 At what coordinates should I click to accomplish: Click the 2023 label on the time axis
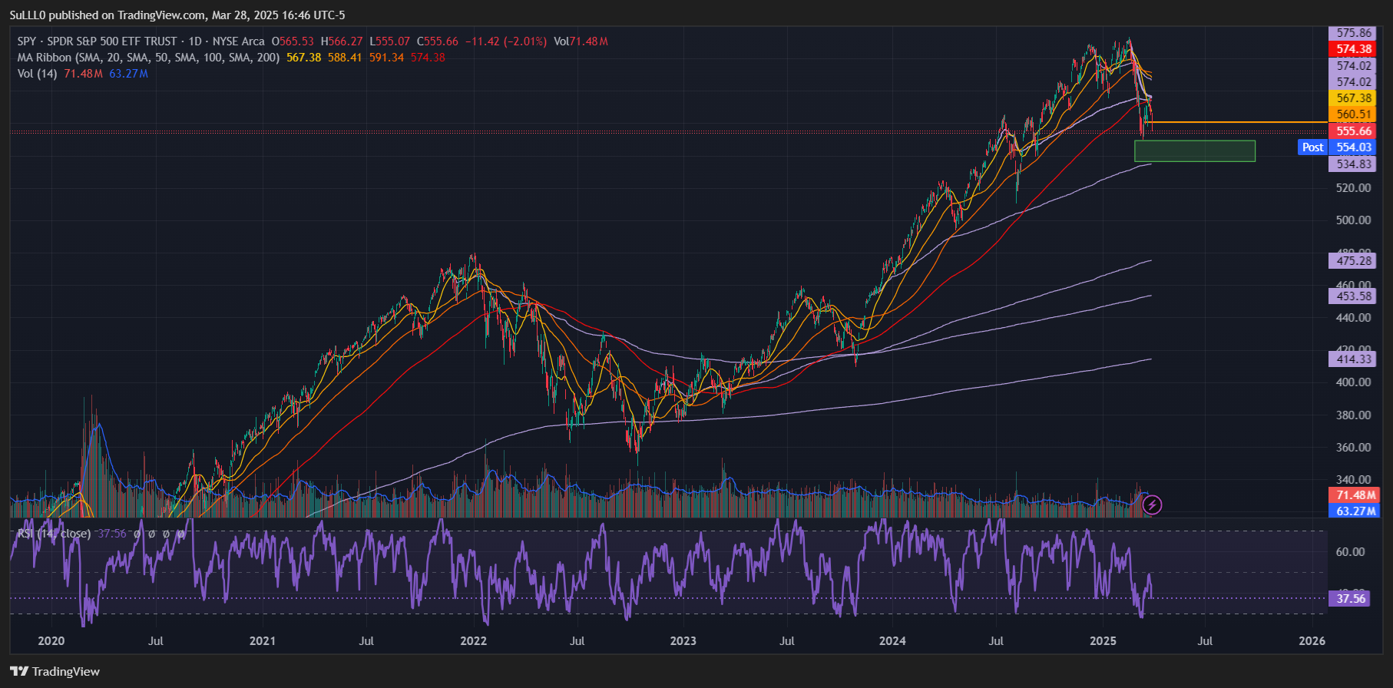(683, 640)
